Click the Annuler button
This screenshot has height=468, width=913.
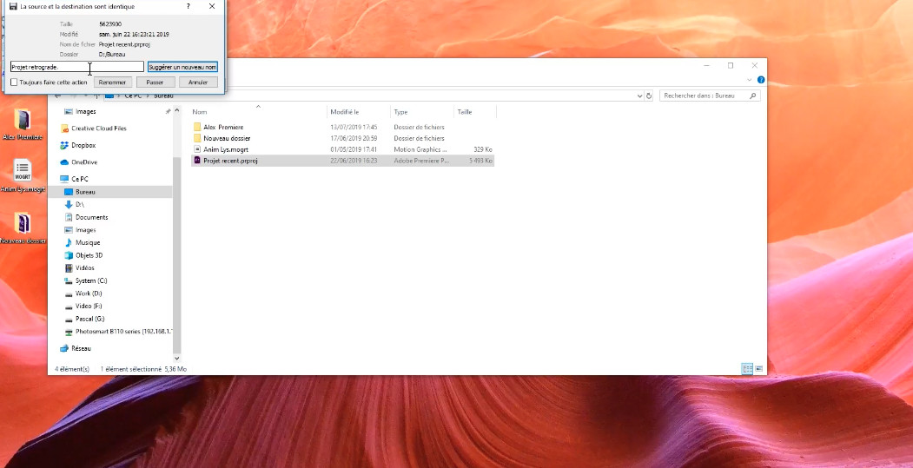[198, 82]
